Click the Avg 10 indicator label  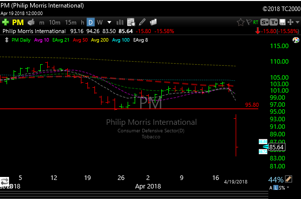coord(42,40)
